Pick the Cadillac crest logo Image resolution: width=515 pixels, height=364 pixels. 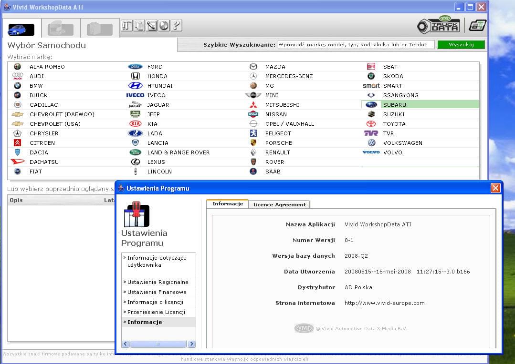pos(17,105)
